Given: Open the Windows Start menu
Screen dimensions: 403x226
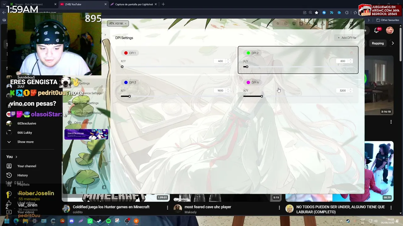Looking at the screenshot, I should pyautogui.click(x=7, y=221).
